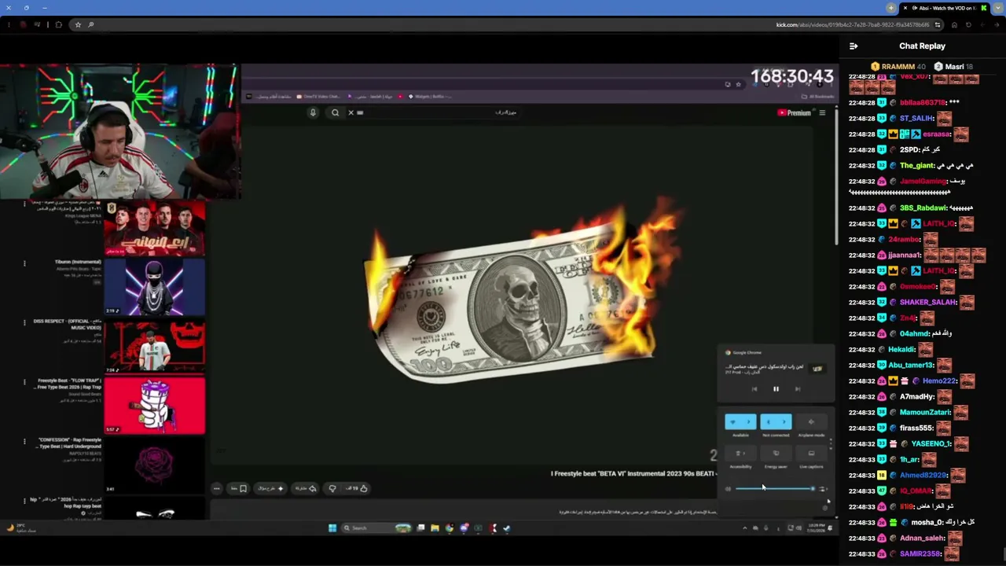
Task: Open the Tiburon (Instrumental) video thumbnail
Action: (155, 286)
